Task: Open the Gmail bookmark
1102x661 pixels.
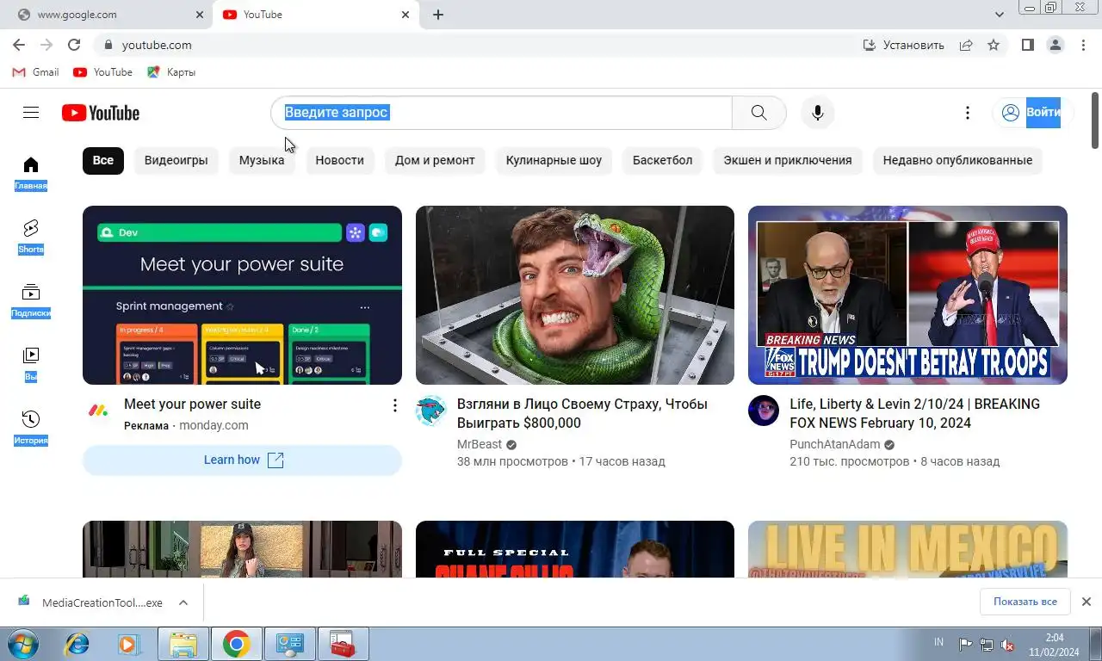Action: click(35, 72)
